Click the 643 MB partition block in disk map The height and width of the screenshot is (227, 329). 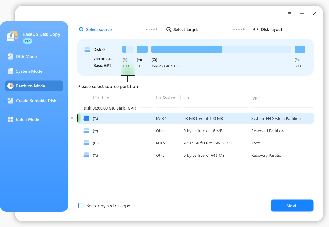(x=300, y=49)
